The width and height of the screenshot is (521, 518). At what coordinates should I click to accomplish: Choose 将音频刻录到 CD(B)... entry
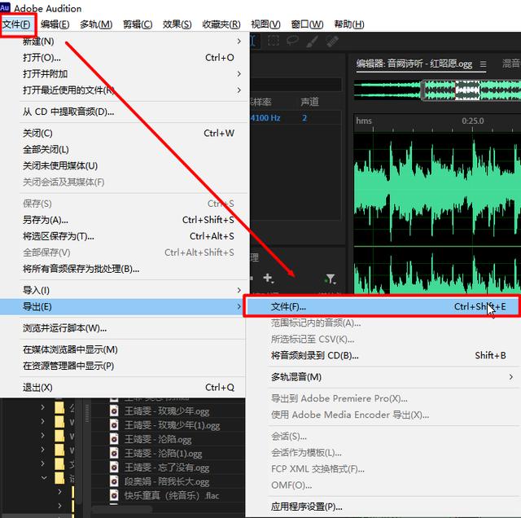pos(383,355)
